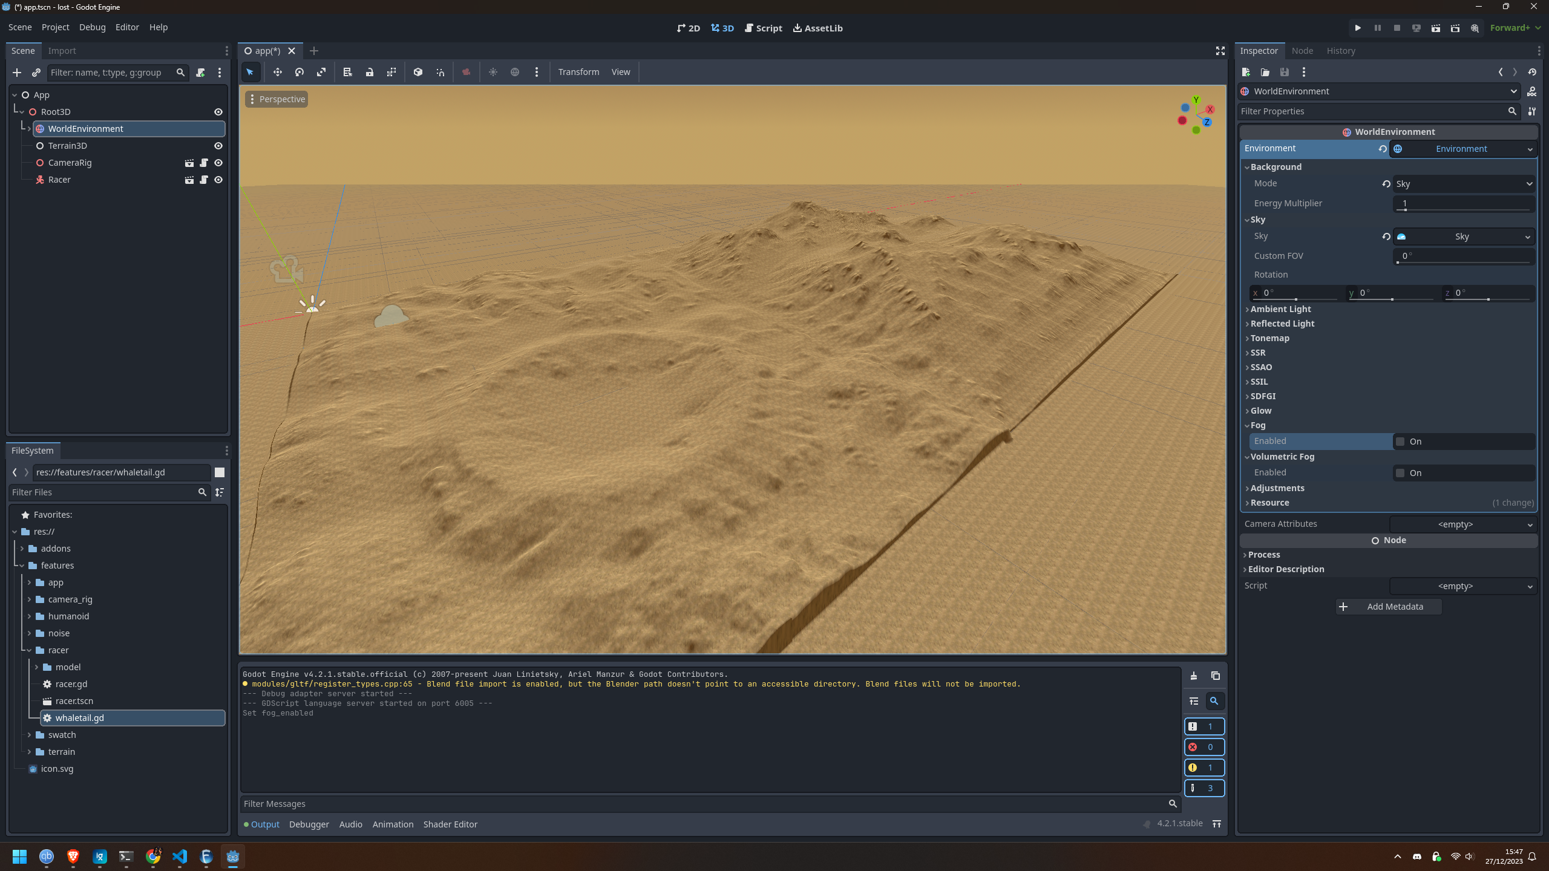Enable the Fog checkbox
This screenshot has height=871, width=1549.
click(x=1400, y=442)
